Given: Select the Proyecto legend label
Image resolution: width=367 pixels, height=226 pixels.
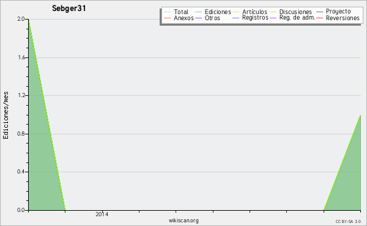Looking at the screenshot, I should coord(338,12).
